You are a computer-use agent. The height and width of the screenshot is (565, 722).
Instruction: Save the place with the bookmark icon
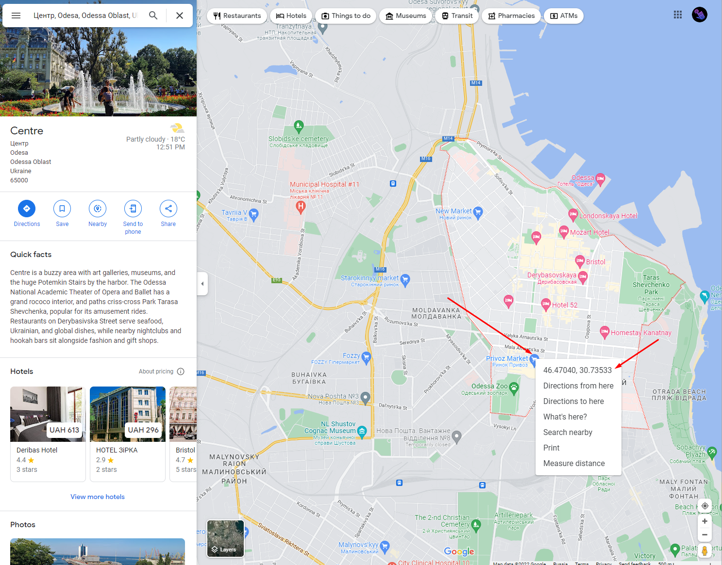(x=62, y=209)
